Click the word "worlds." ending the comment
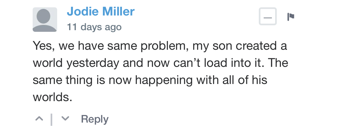The image size is (338, 131). click(x=53, y=98)
